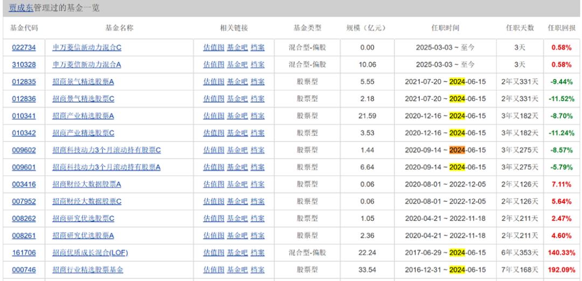Open 申万菱信新动力混合C fund name
This screenshot has width=582, height=281.
(x=87, y=47)
